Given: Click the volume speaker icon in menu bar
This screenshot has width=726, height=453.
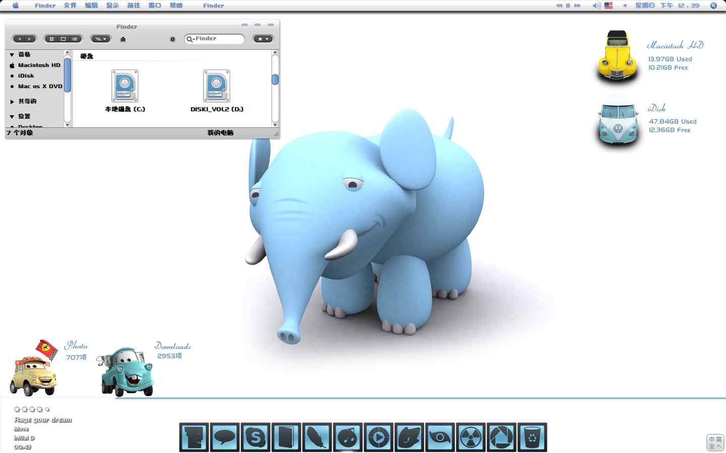Looking at the screenshot, I should pos(596,6).
